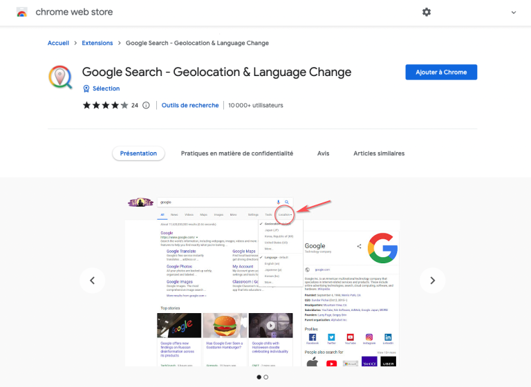Open the Extensions breadcrumb link

click(x=97, y=43)
